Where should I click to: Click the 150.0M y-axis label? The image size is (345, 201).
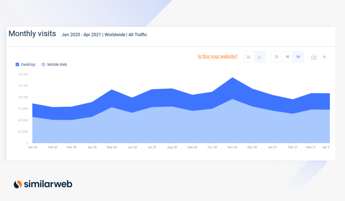(22, 74)
